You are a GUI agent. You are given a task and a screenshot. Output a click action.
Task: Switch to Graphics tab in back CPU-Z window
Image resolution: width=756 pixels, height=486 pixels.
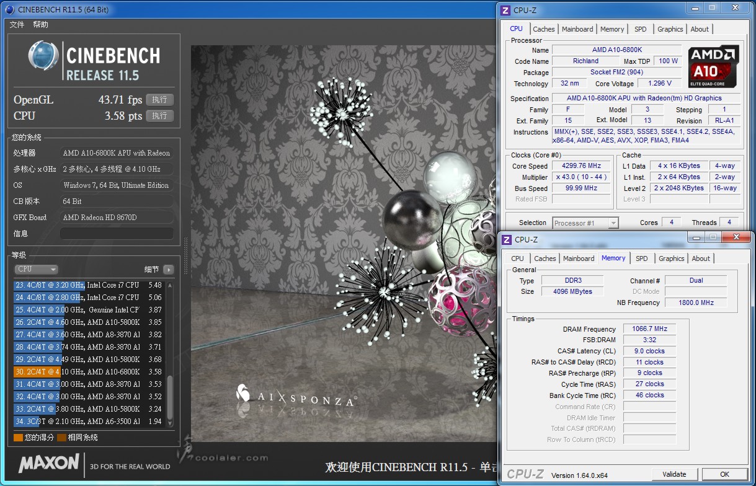(x=670, y=29)
